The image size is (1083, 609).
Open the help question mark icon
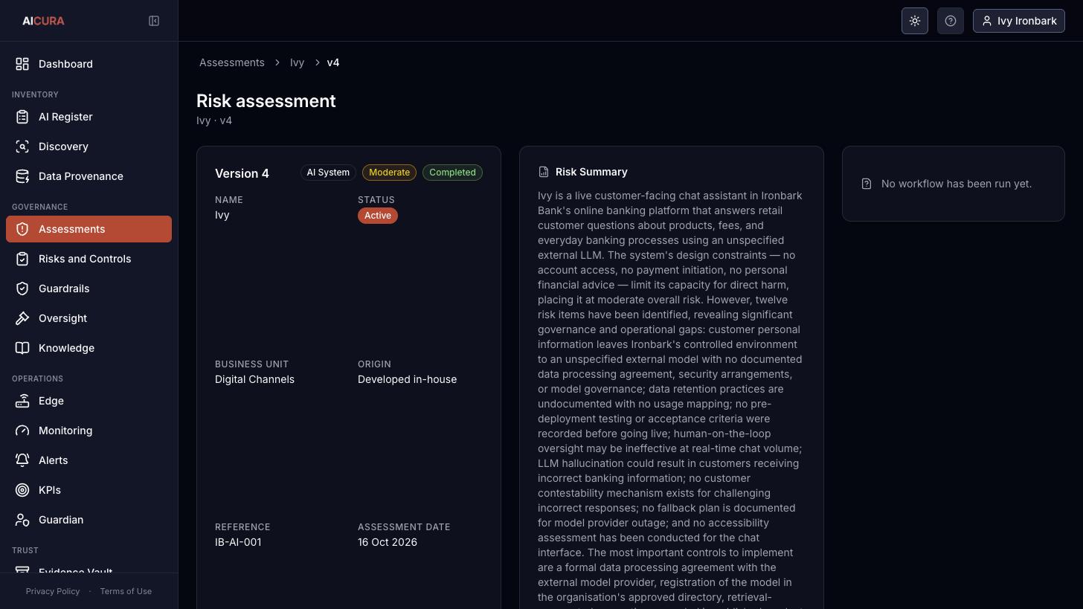coord(951,21)
